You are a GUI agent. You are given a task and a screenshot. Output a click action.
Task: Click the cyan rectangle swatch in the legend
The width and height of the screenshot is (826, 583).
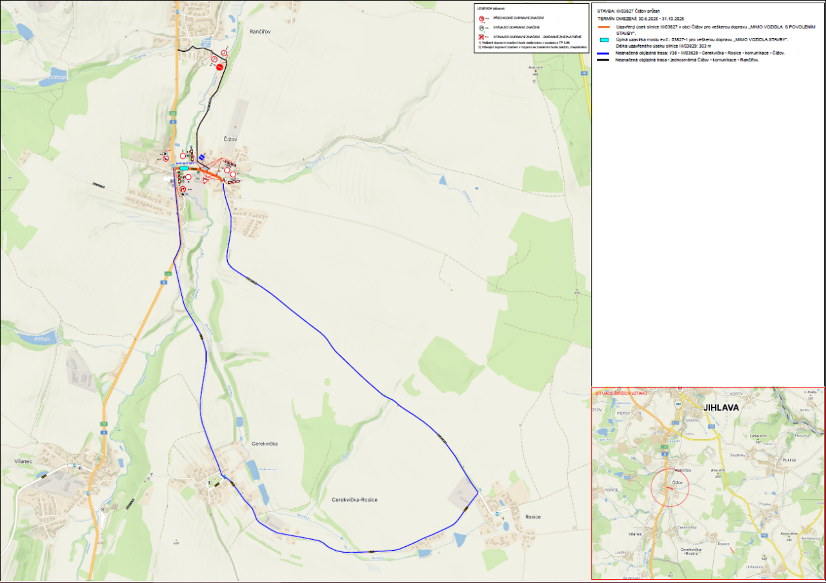click(x=604, y=40)
